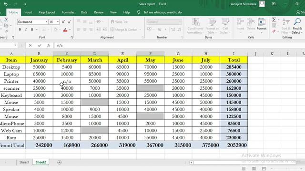Viewport: 305px width, 171px height.
Task: Select column C header
Action: pyautogui.click(x=67, y=54)
